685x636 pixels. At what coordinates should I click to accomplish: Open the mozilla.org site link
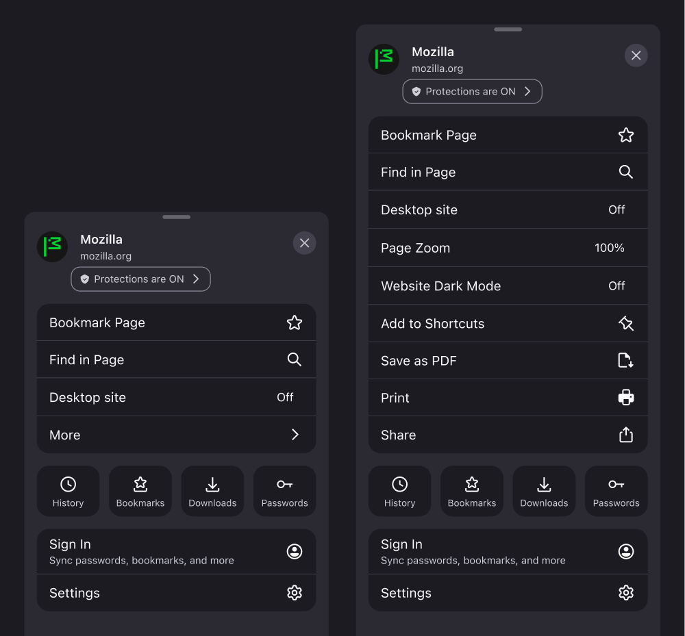(x=437, y=68)
